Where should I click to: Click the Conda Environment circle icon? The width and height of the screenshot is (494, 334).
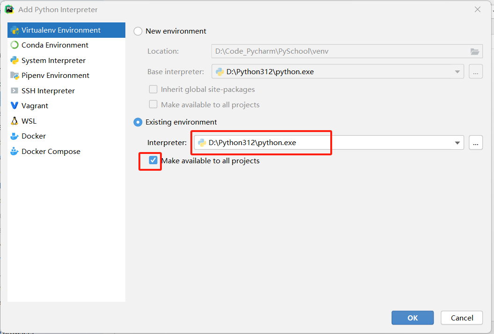click(15, 45)
